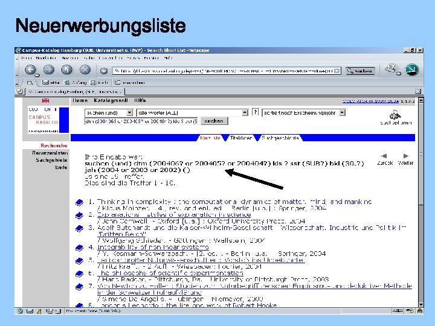
Task: Click the book icon for result 3
Action: click(x=79, y=228)
